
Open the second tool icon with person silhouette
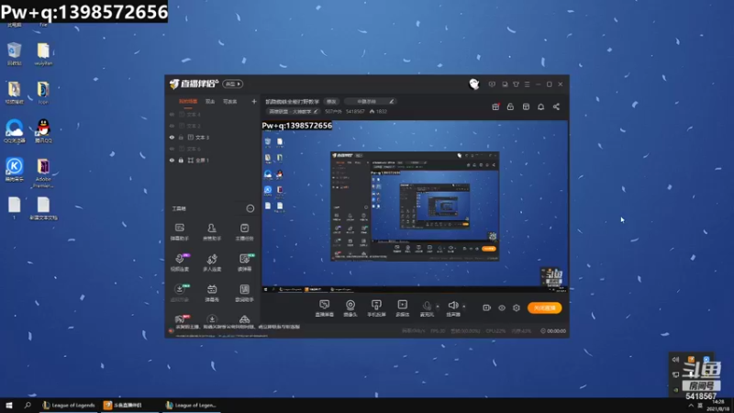pyautogui.click(x=212, y=232)
